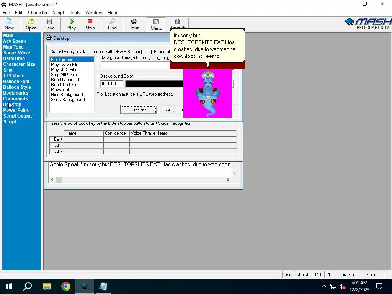Open the notepad-style taskbar app icon
Image resolution: width=392 pixels, height=294 pixels.
click(x=103, y=286)
